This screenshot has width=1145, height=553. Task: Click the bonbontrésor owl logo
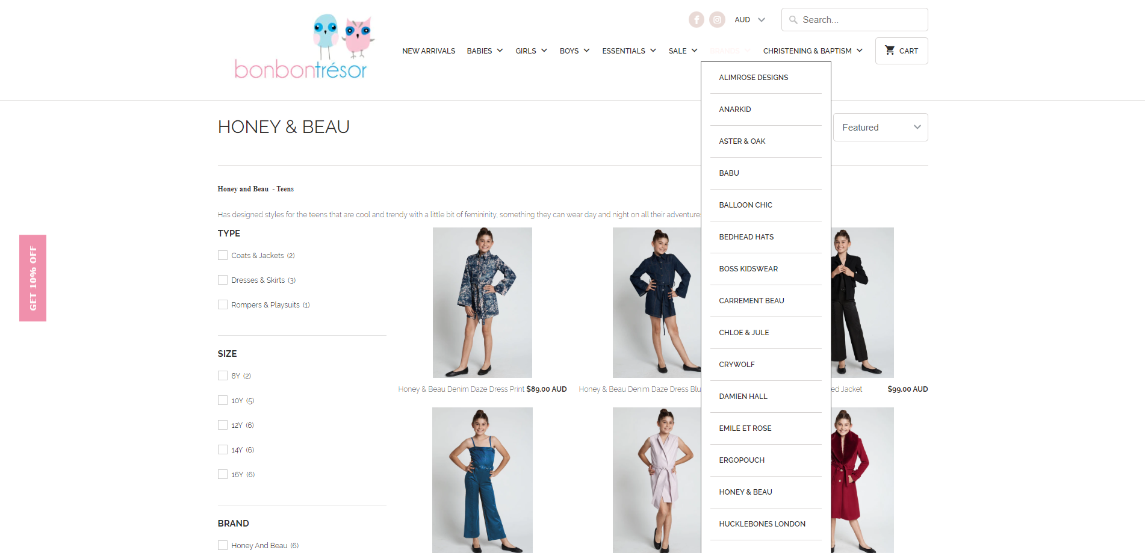(x=301, y=47)
